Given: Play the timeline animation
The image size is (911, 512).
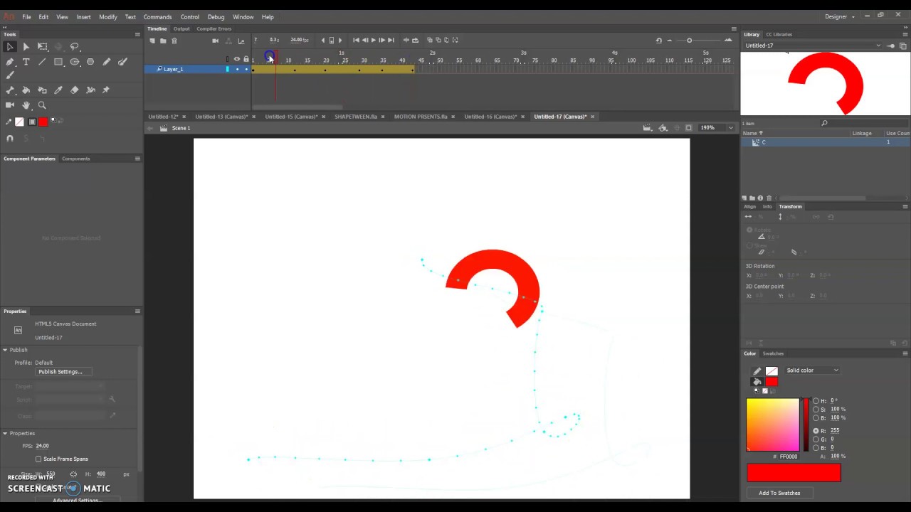Looking at the screenshot, I should coord(374,41).
